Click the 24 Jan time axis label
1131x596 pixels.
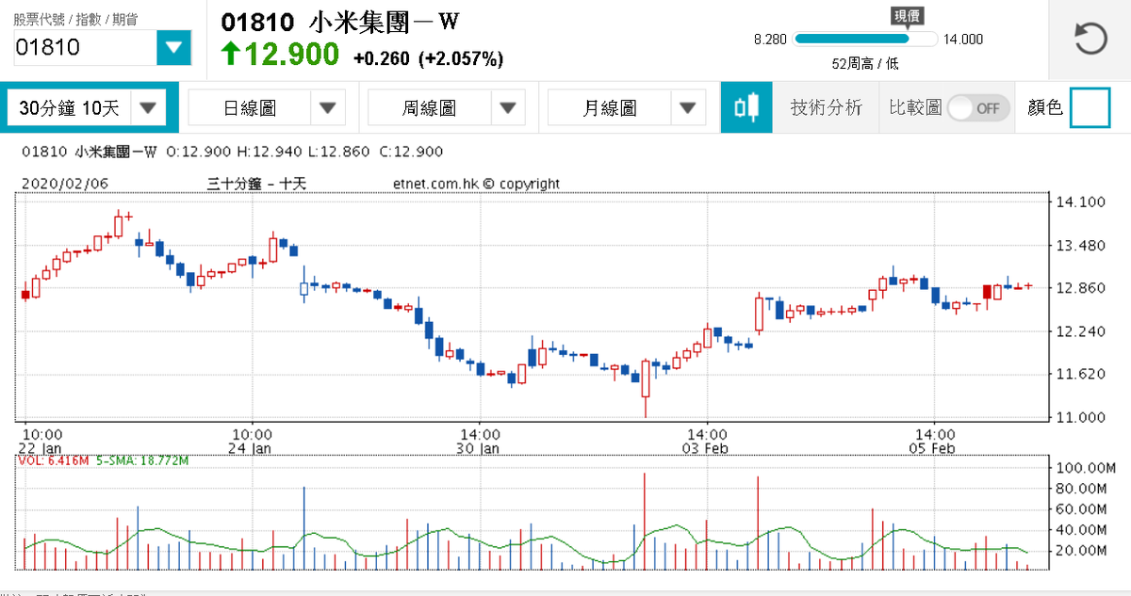(x=250, y=448)
